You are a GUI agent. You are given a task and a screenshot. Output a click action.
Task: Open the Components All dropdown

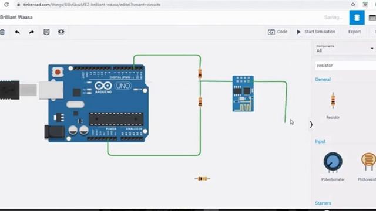point(345,49)
